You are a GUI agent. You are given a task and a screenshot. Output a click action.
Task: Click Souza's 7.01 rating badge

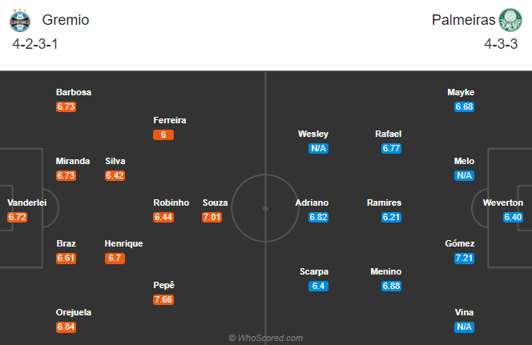click(212, 217)
